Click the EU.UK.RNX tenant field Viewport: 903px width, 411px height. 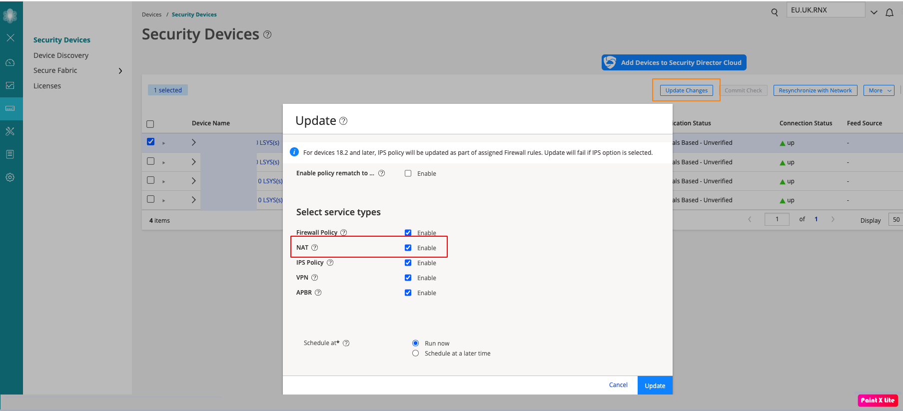[826, 10]
